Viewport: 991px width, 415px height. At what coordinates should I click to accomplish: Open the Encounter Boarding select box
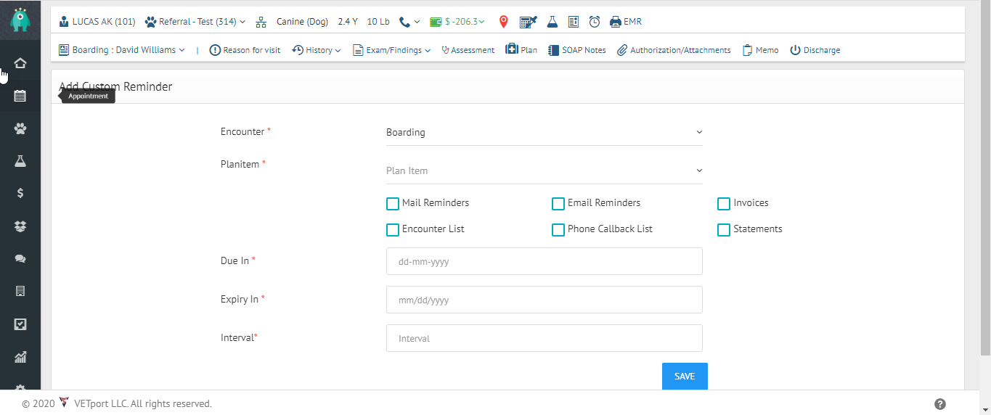545,132
